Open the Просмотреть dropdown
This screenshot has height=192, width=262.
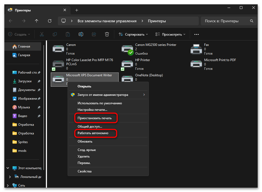(170, 34)
